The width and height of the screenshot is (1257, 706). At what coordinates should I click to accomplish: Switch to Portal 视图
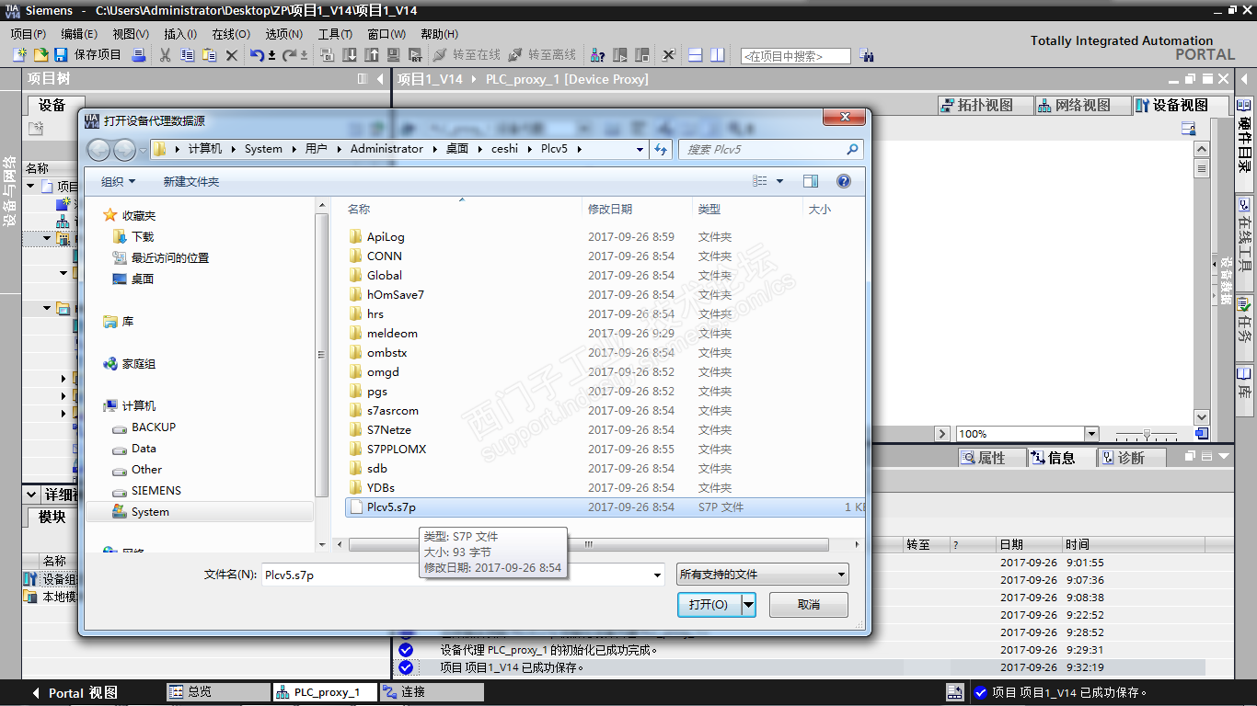click(74, 693)
